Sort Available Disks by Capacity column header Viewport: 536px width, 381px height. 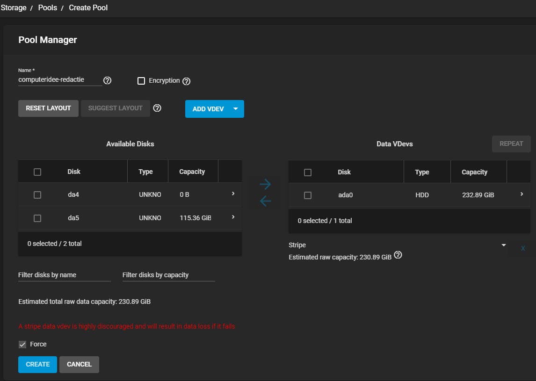click(192, 172)
